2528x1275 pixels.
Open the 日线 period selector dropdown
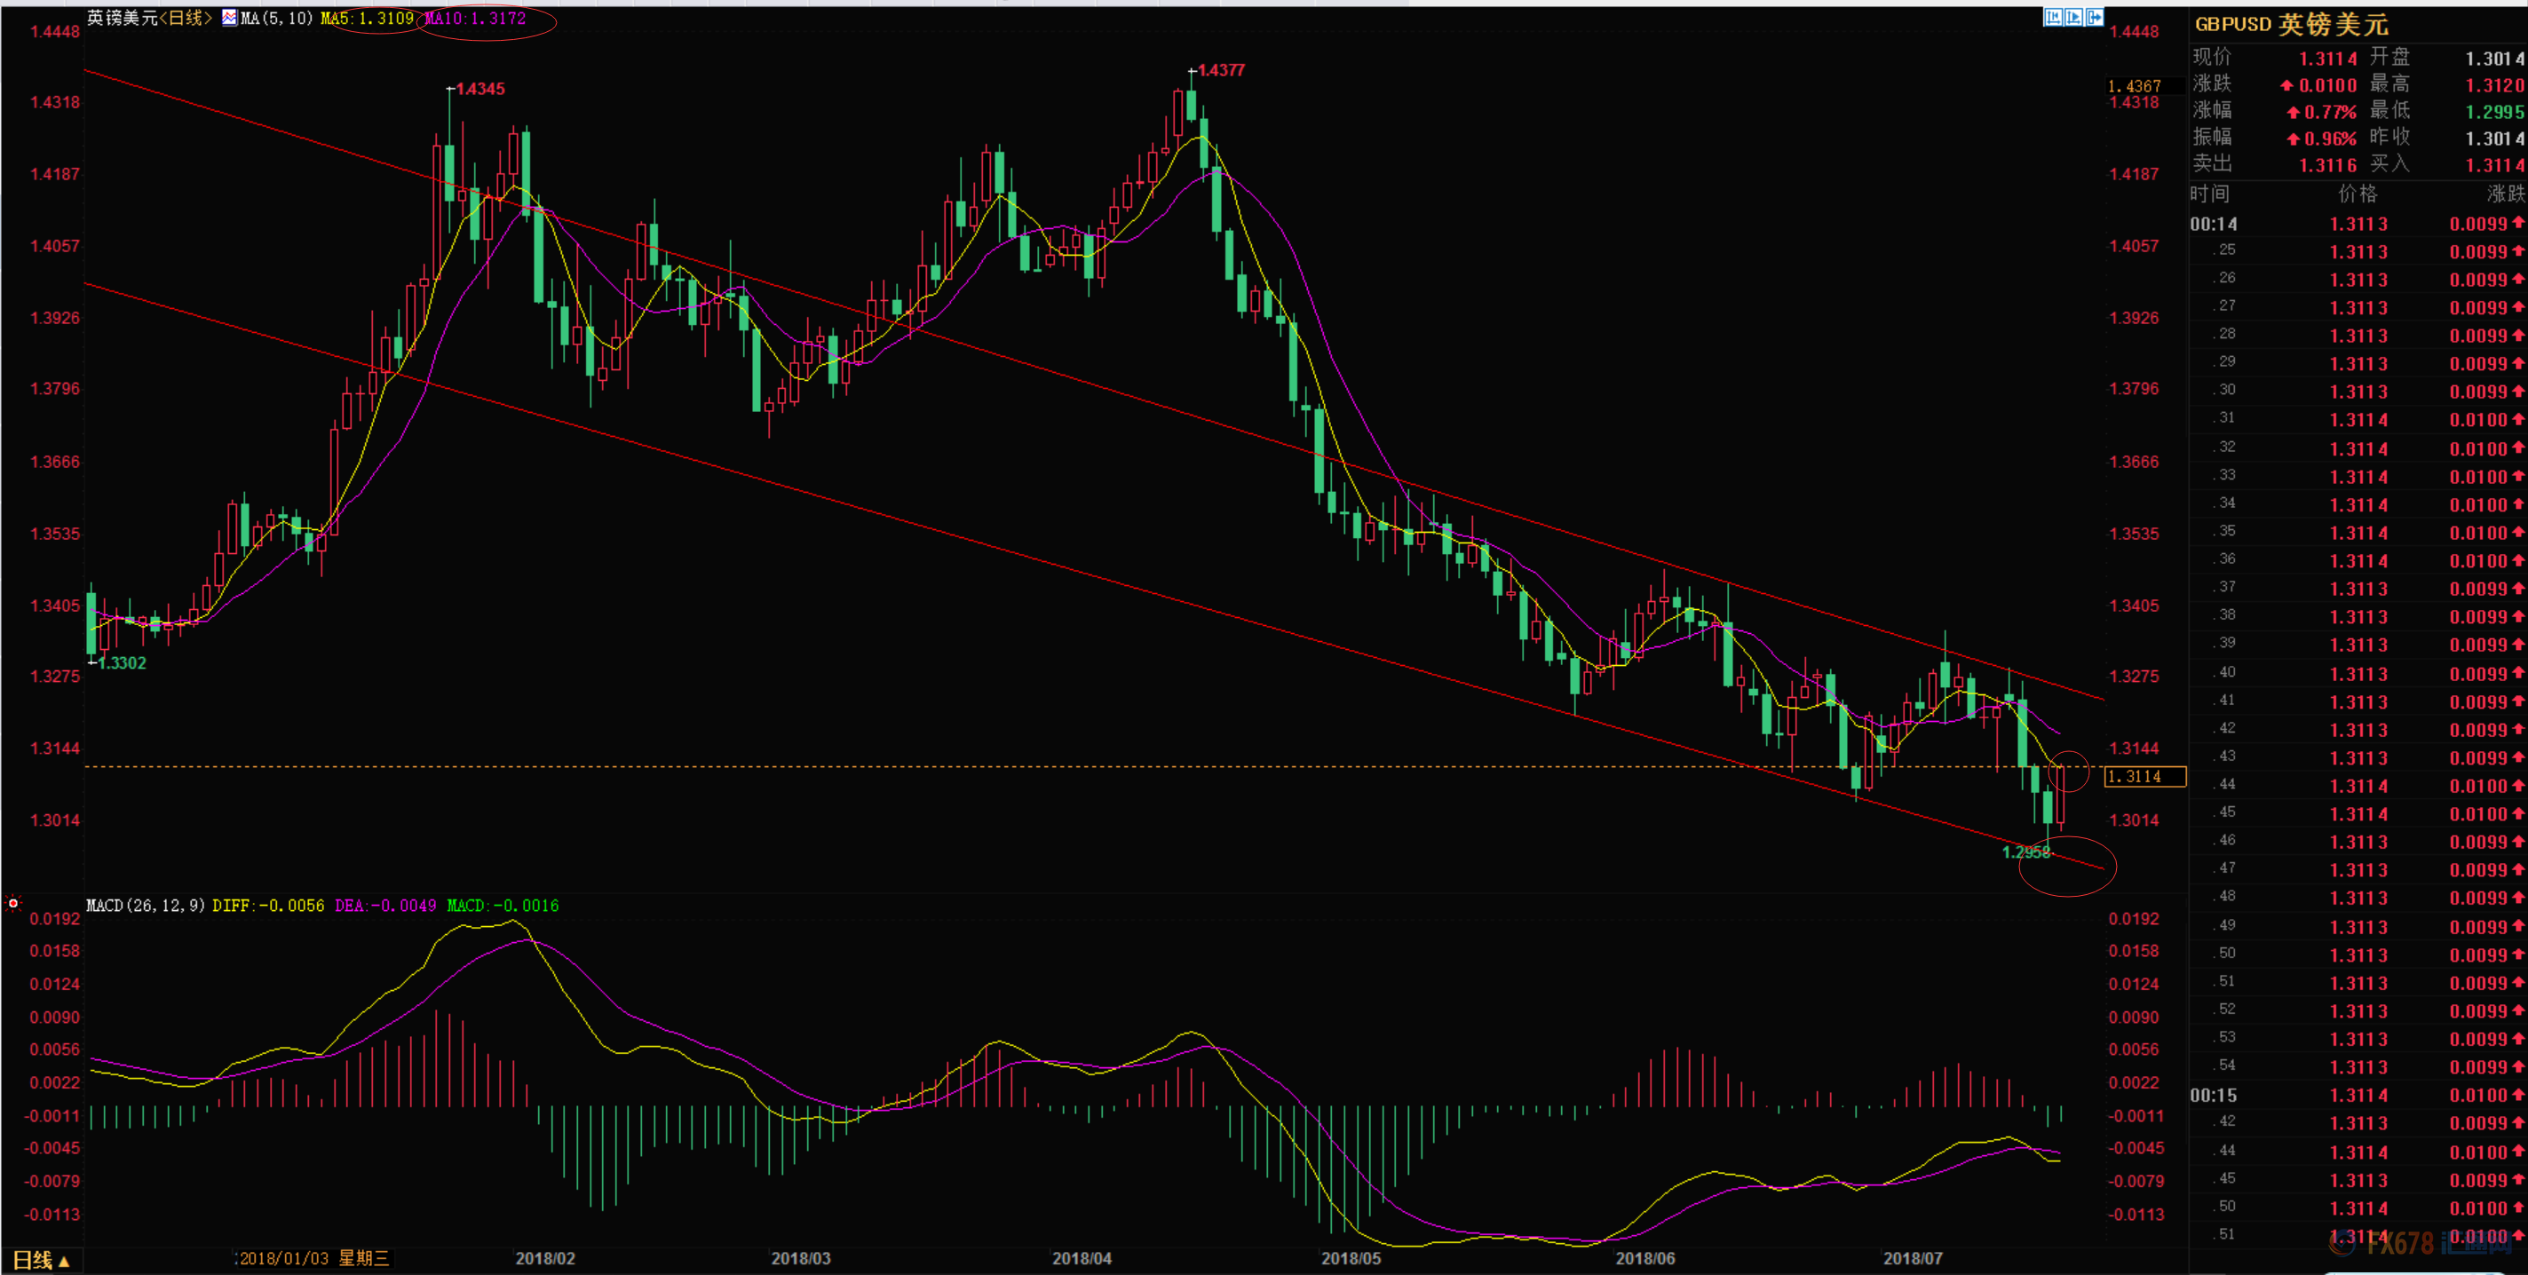(41, 1260)
